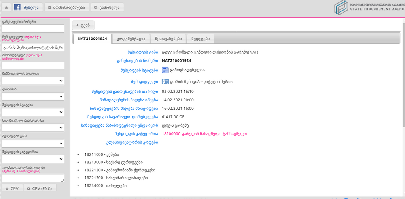Click the მიმწოდებელი search input field
The width and height of the screenshot is (405, 199).
[33, 66]
